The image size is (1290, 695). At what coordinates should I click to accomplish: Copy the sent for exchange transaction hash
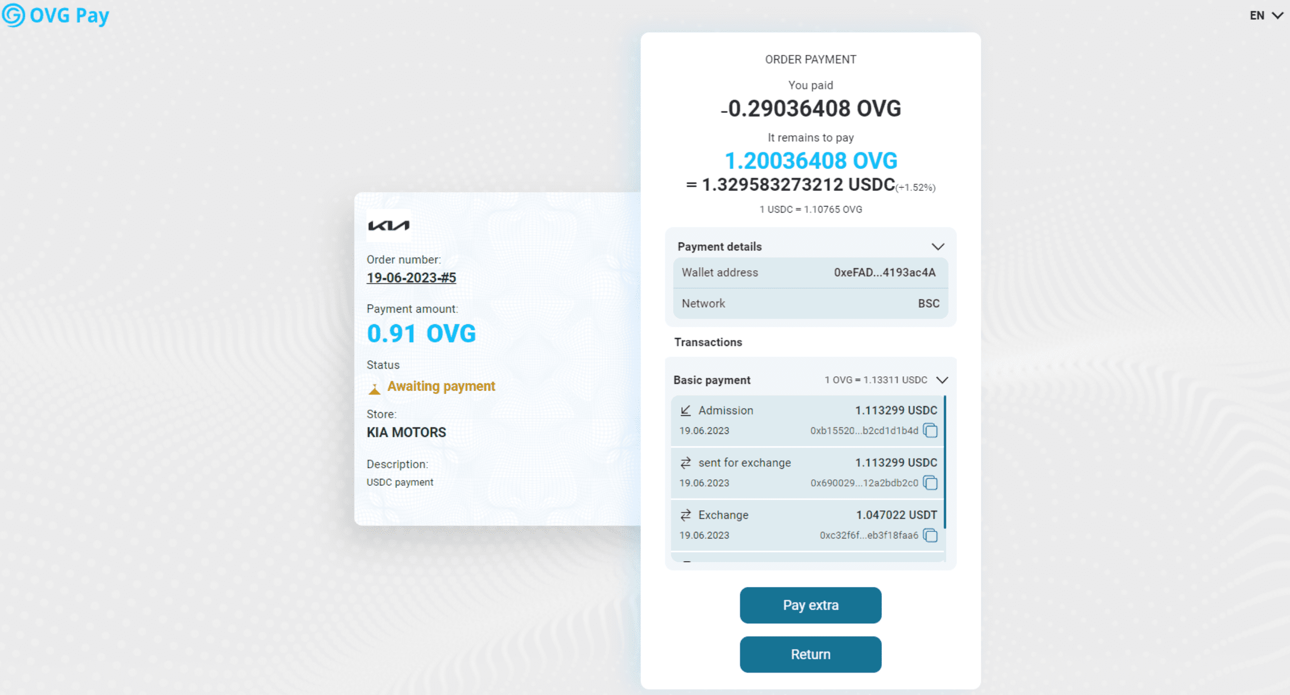click(930, 483)
